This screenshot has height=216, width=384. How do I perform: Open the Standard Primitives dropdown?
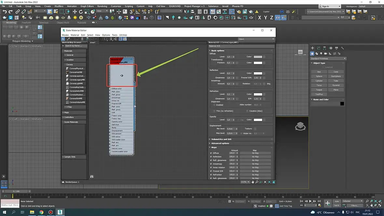pos(328,59)
